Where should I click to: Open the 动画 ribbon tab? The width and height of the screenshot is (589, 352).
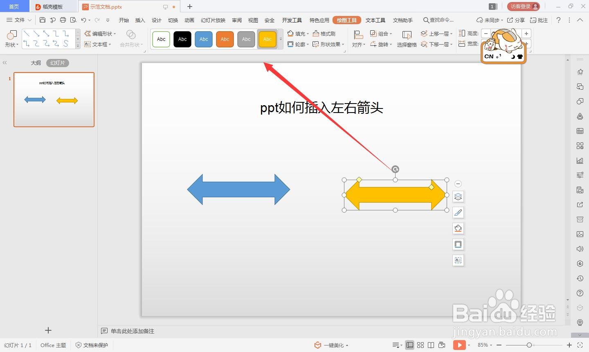tap(189, 20)
